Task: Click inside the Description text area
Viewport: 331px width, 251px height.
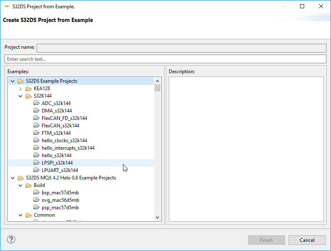Action: click(x=246, y=149)
